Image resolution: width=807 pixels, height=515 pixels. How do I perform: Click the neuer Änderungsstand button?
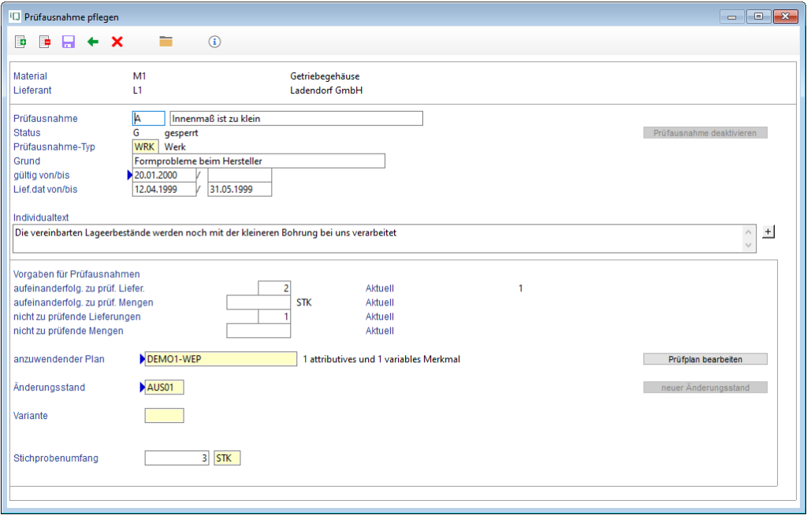point(705,387)
